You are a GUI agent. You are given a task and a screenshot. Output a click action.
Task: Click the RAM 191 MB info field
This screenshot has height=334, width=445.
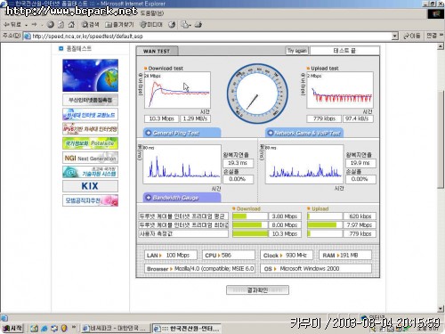pos(345,256)
